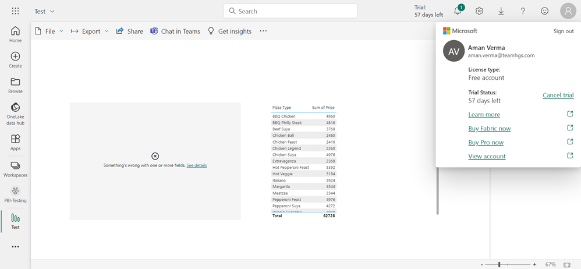Select the Hot Pepperoni Feast row
581x269 pixels.
(x=304, y=168)
